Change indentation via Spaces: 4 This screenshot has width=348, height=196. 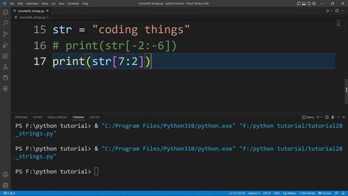tap(254, 193)
